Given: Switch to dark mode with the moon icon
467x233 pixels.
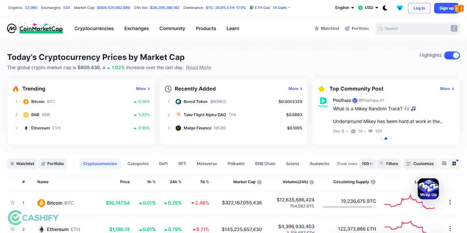Looking at the screenshot, I should (385, 7).
